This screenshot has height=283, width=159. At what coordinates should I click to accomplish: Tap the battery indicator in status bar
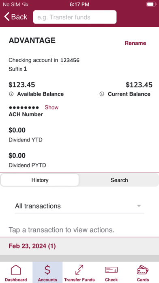point(151,4)
